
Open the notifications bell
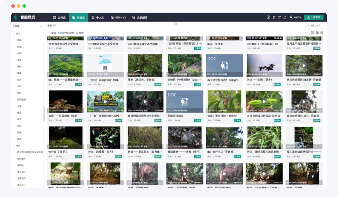[285, 17]
